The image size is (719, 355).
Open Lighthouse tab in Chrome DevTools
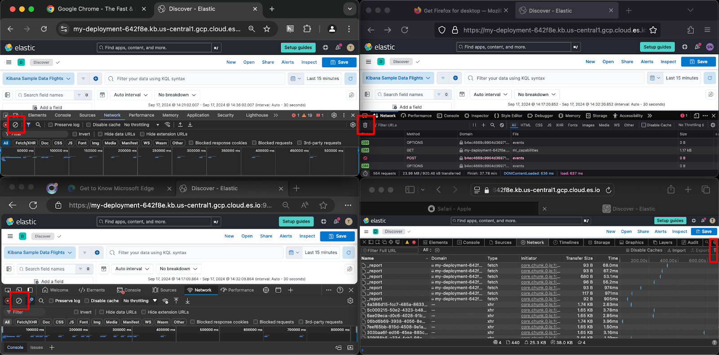click(x=257, y=115)
